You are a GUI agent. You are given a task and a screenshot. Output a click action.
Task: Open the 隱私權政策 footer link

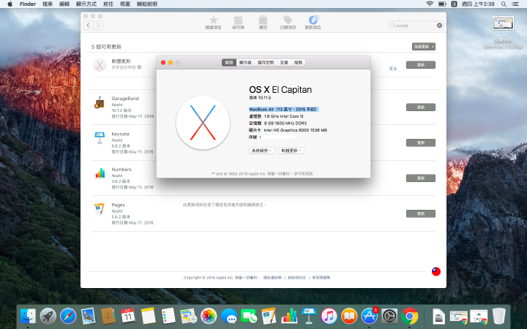pos(272,278)
